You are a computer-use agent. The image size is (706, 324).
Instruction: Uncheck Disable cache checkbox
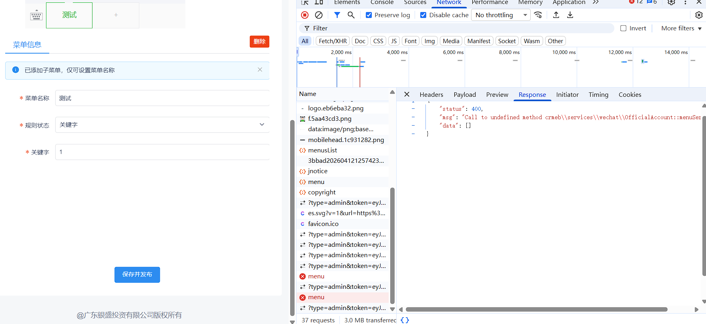click(423, 15)
